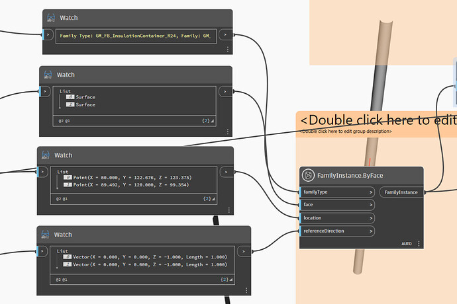The height and width of the screenshot is (304, 457).
Task: Click list levels @2 @1 in Point Watch
Action: 62,199
